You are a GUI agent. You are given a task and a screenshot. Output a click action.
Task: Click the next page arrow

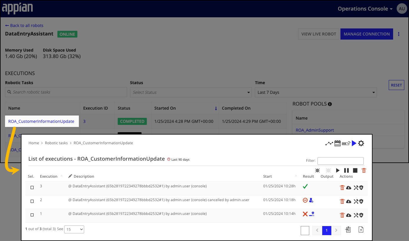pos(336,230)
